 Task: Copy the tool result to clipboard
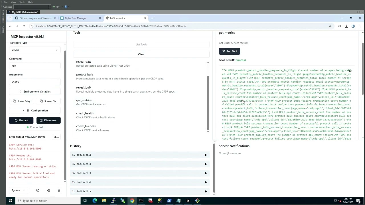[x=350, y=71]
